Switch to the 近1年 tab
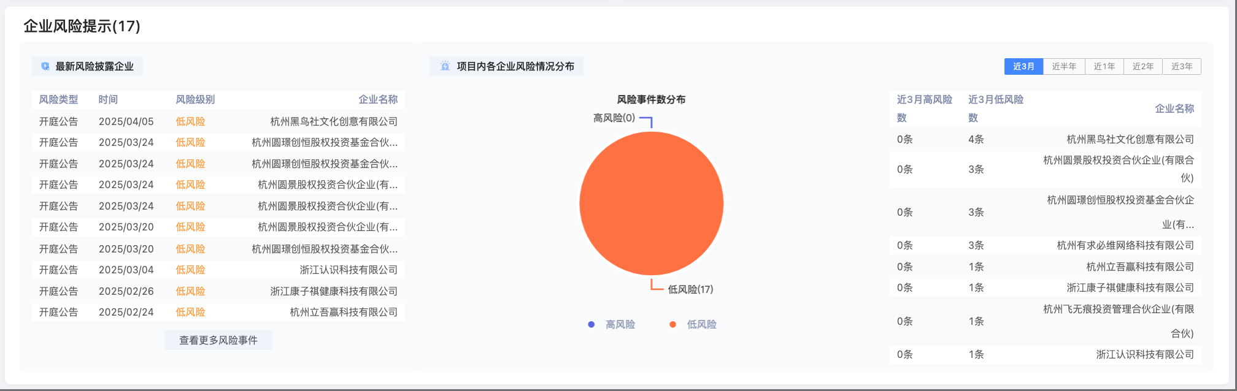The image size is (1237, 391). [x=1104, y=66]
